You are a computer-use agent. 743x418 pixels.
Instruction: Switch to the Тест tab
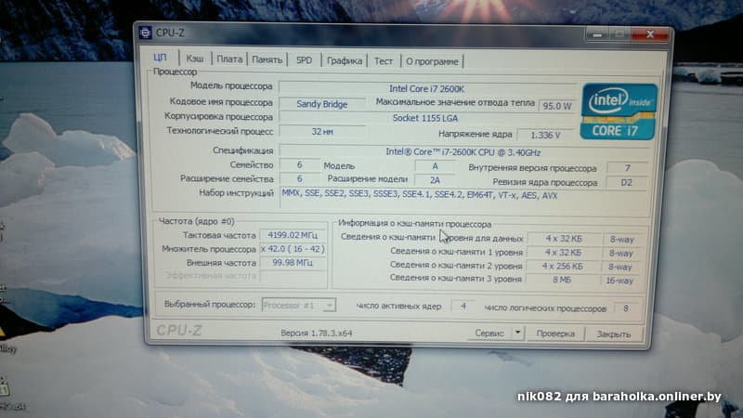tap(384, 61)
